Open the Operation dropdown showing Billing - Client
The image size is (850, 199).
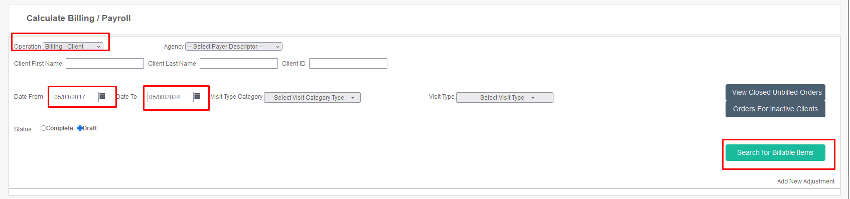pos(73,47)
